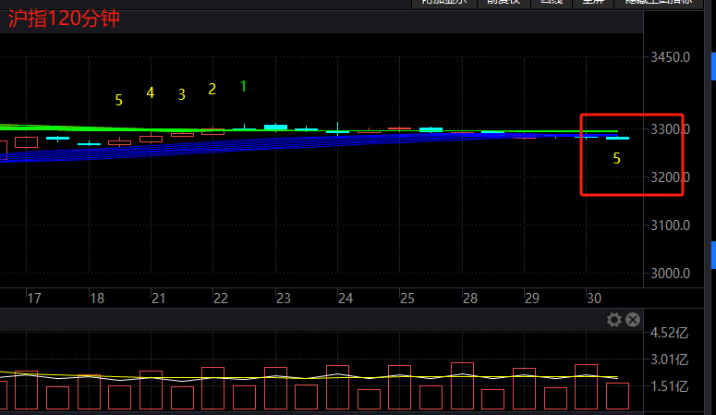The width and height of the screenshot is (716, 415).
Task: Click the 3100.0 price axis label
Action: click(670, 226)
